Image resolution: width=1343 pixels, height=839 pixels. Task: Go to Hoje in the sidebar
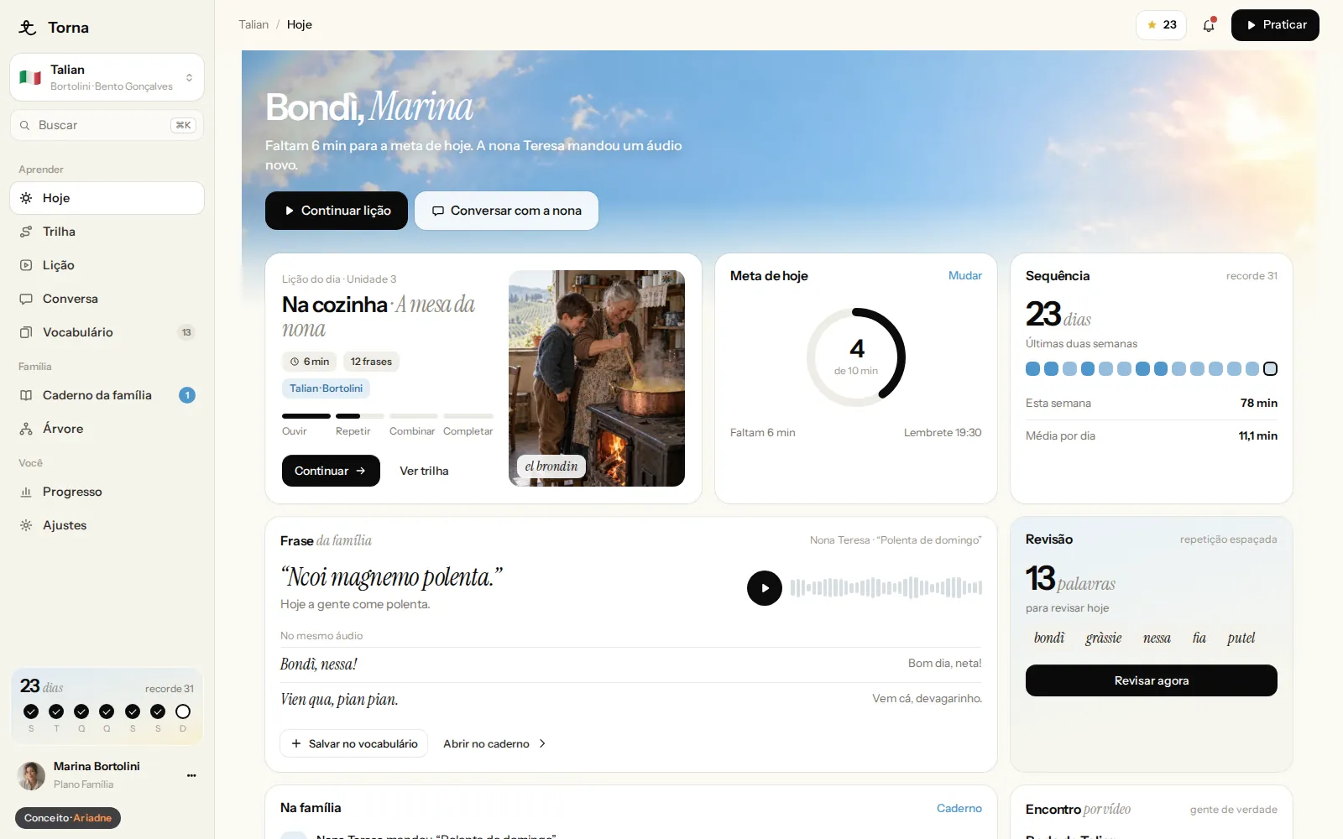tap(107, 198)
